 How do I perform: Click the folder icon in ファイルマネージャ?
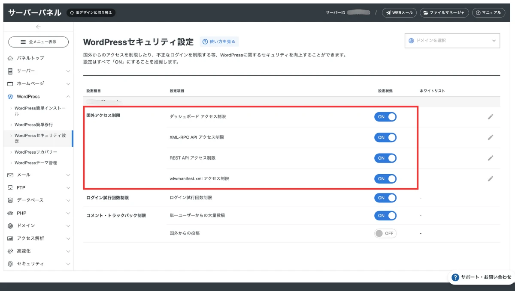click(426, 13)
